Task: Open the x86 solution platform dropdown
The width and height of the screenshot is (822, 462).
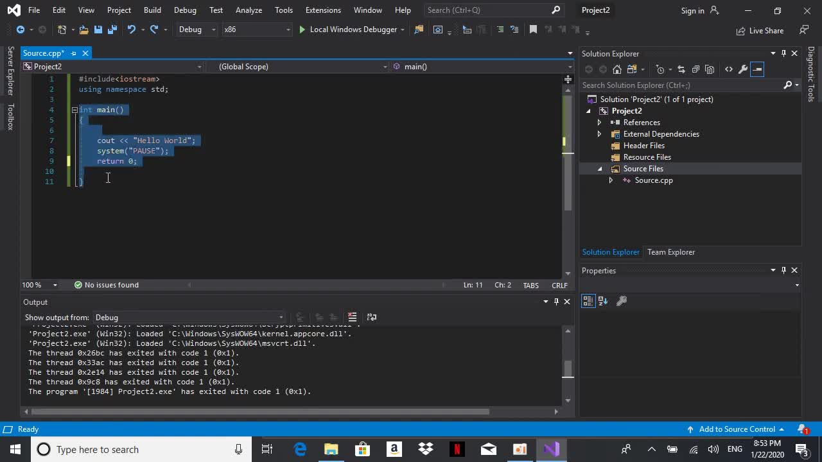Action: (257, 30)
